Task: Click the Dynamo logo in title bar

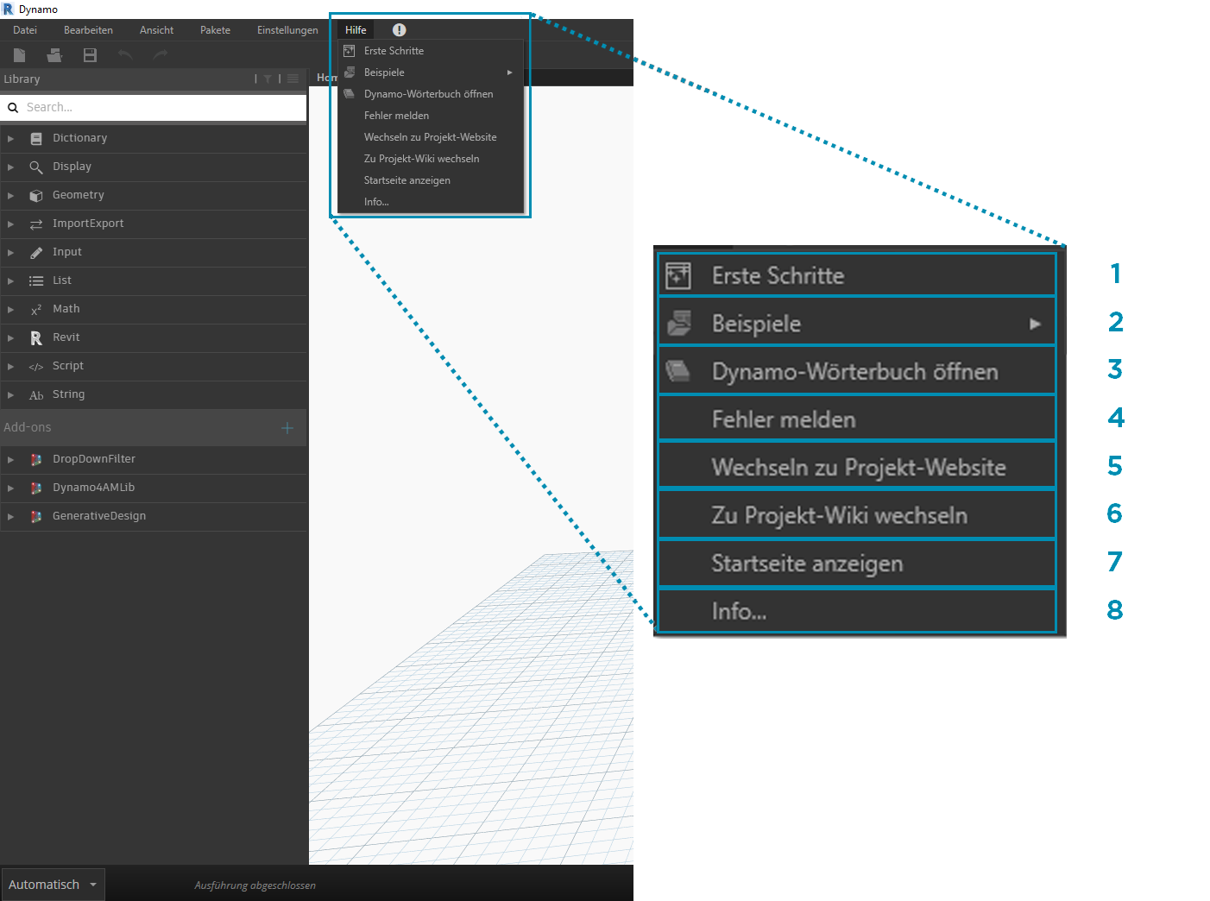Action: (8, 9)
